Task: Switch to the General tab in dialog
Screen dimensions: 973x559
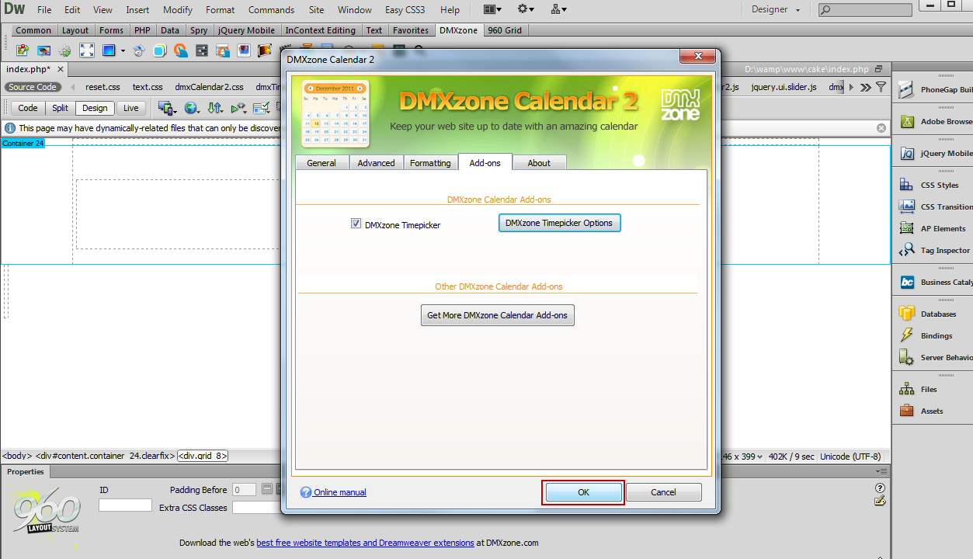Action: 321,163
